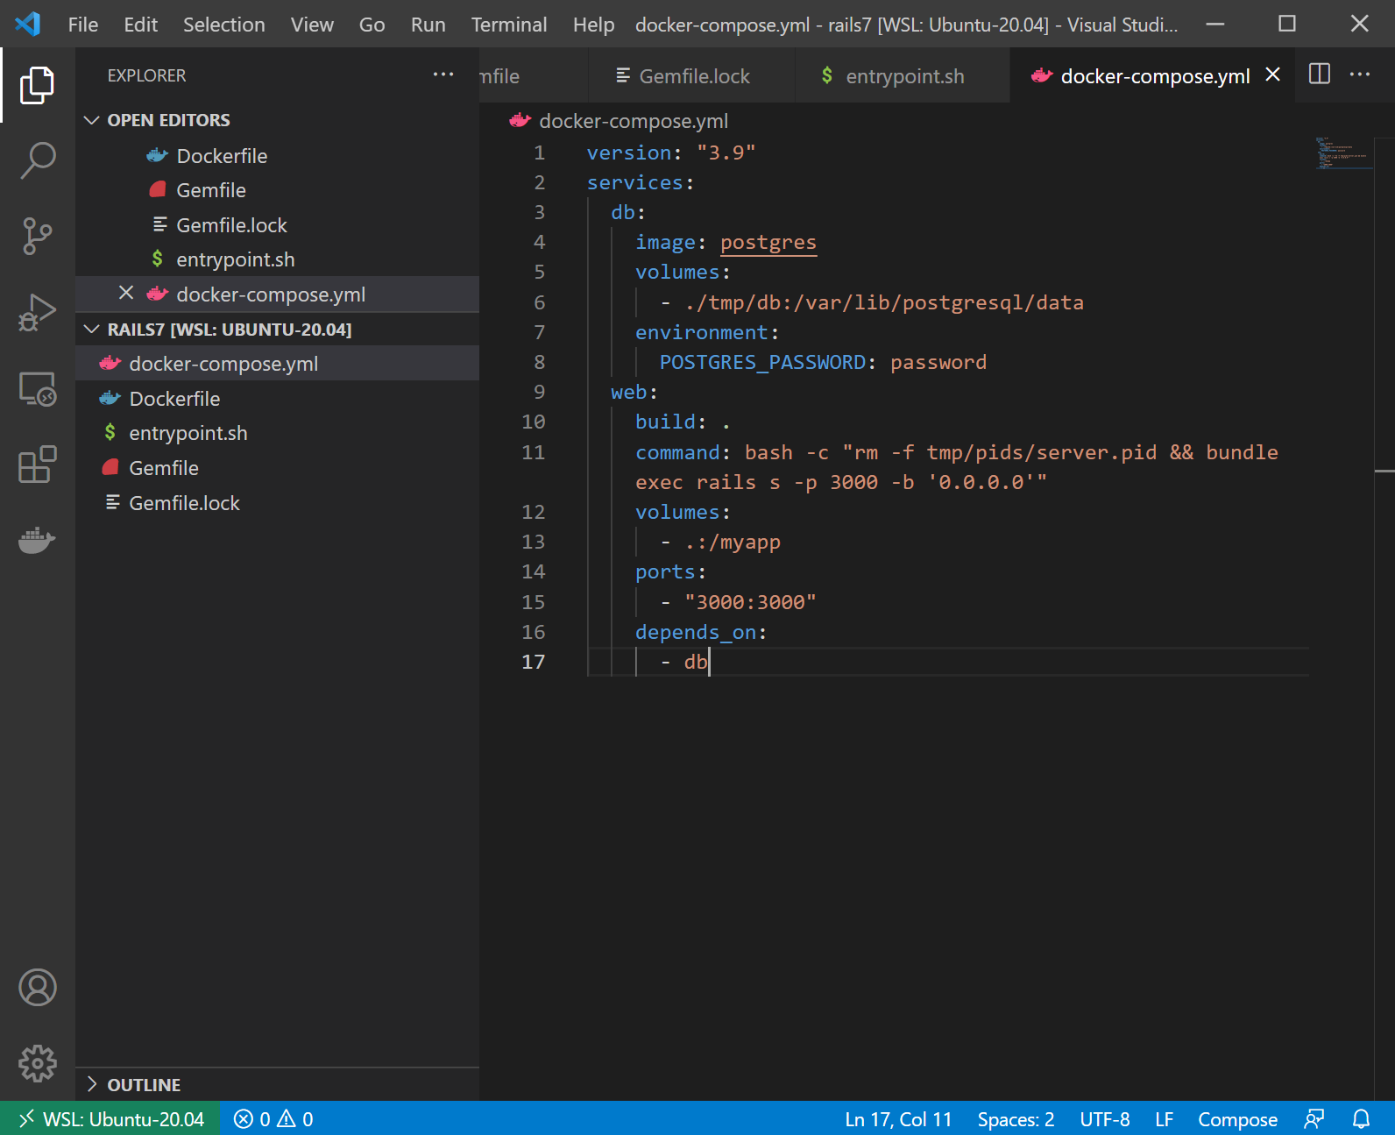Viewport: 1395px width, 1135px height.
Task: Click the POSTGRES_PASSWORD key in editor
Action: click(762, 362)
